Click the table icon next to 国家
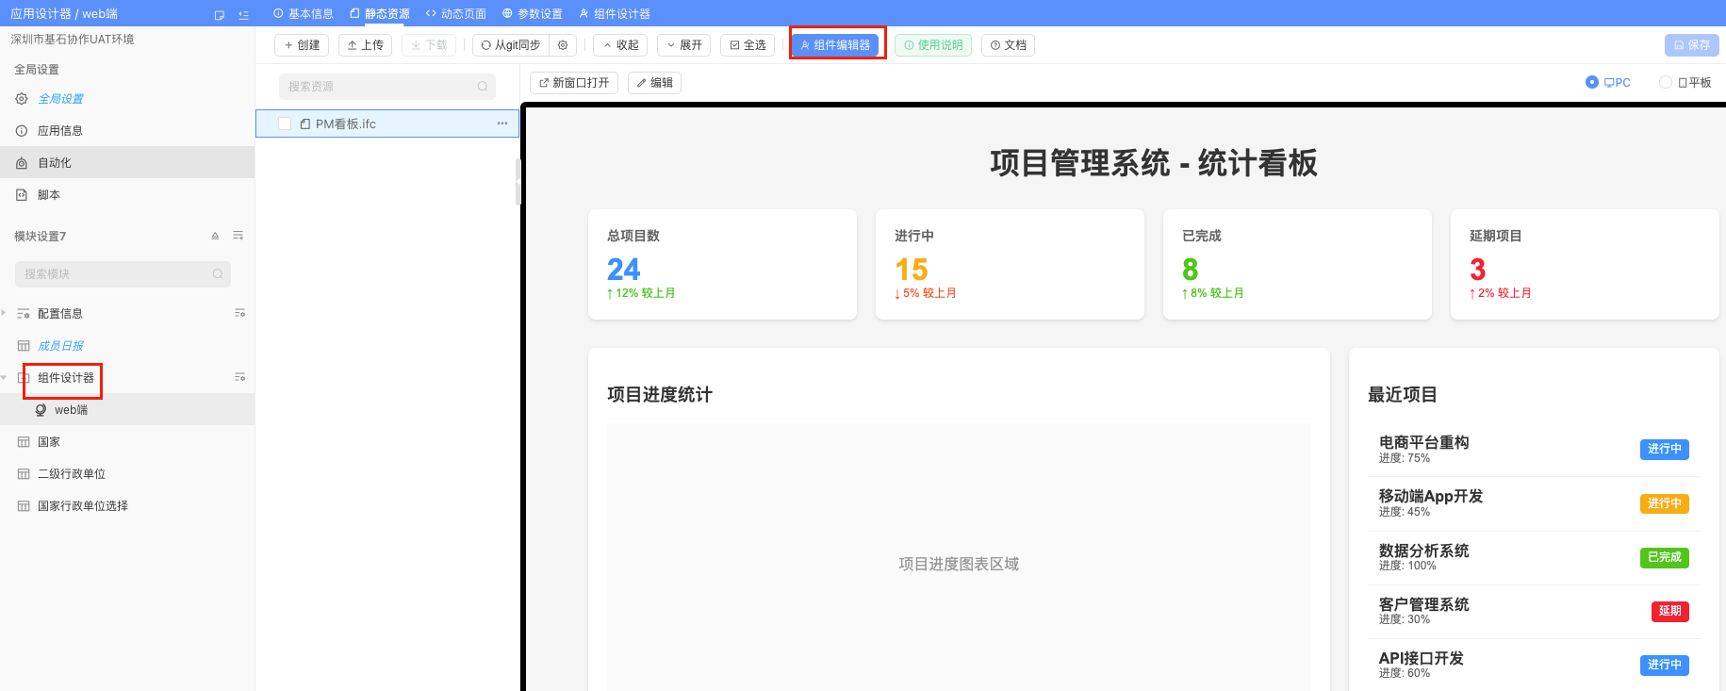 coord(24,442)
